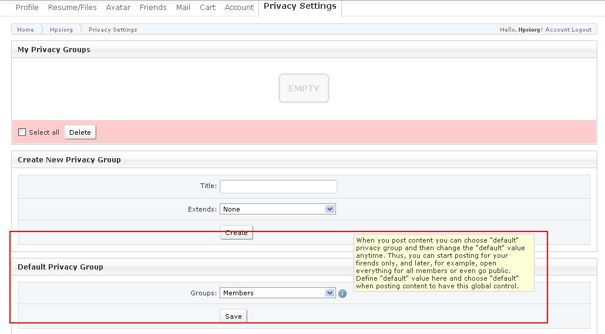Expand the Extends dropdown
The image size is (605, 334).
click(277, 209)
